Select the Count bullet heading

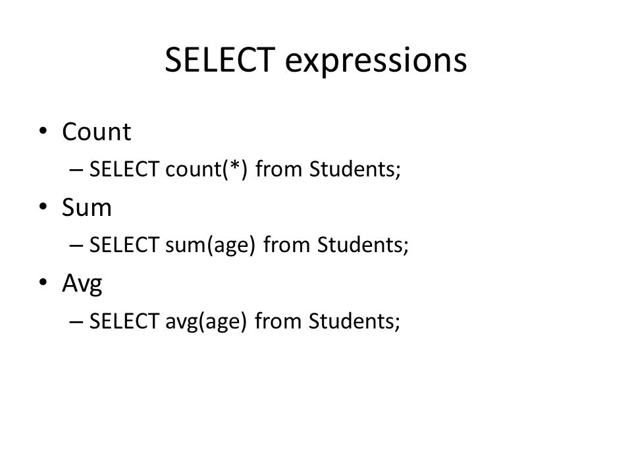point(96,132)
